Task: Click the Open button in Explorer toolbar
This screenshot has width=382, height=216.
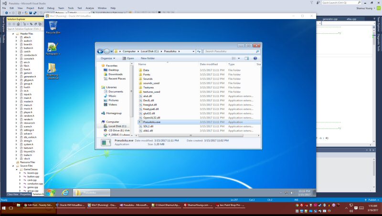Action: [128, 58]
